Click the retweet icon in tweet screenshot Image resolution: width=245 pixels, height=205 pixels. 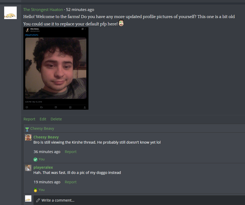tap(41, 107)
